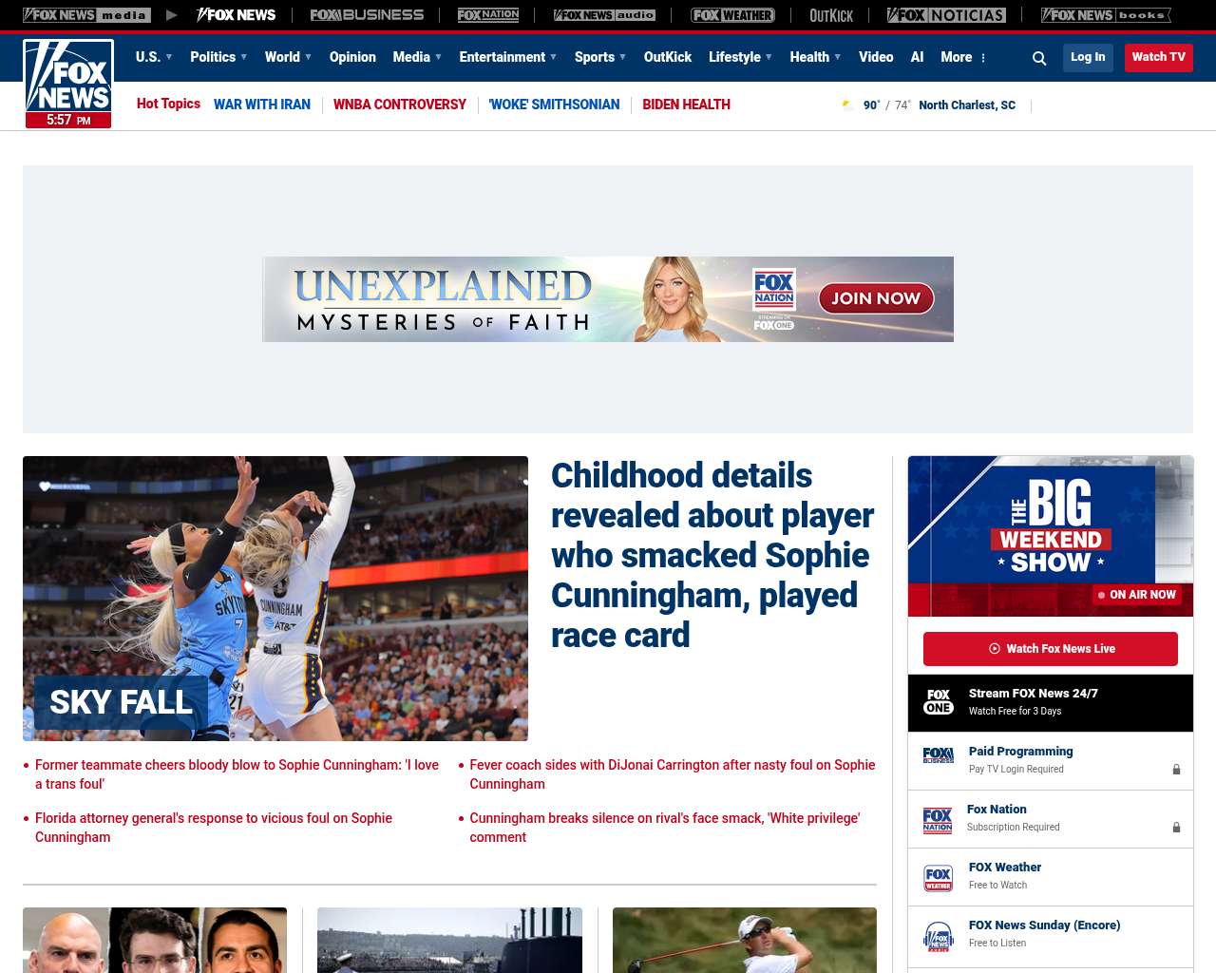Open Fox Nation subscription listing
This screenshot has width=1216, height=973.
pyautogui.click(x=1051, y=819)
